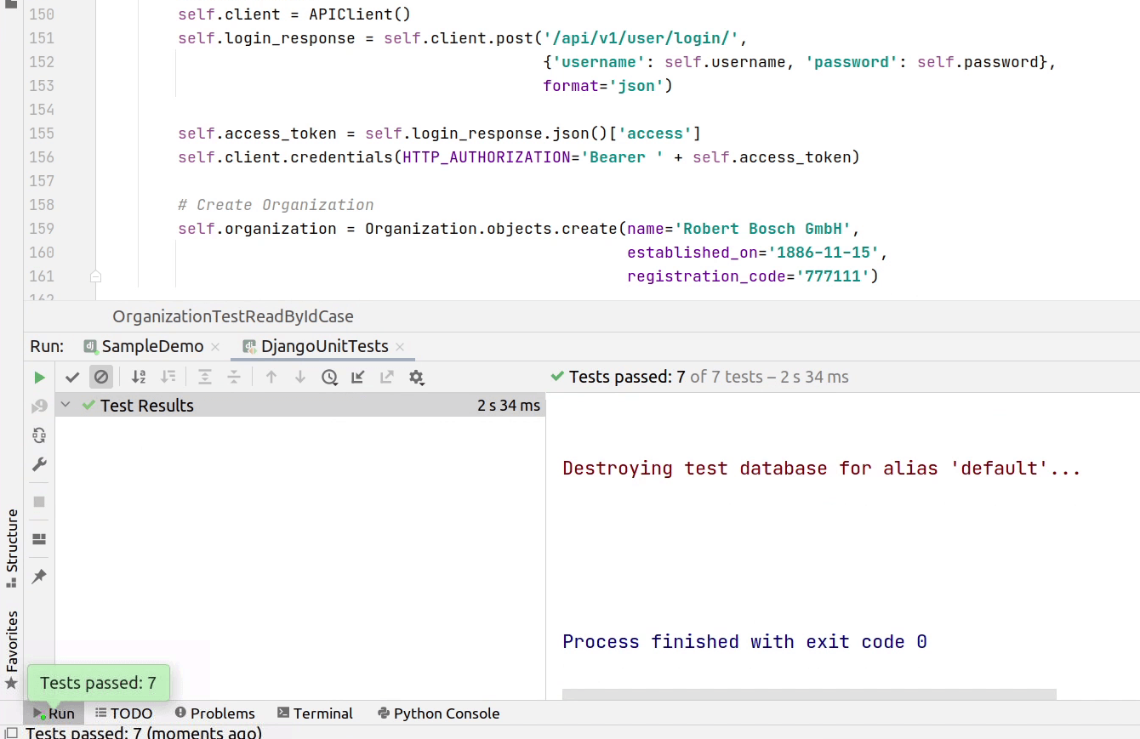Sort tests by duration
Viewport: 1140px width, 739px height.
(168, 377)
